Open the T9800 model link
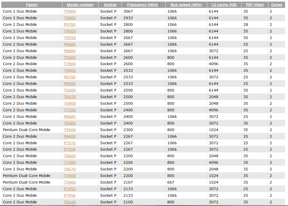Screen dimensions: 288x206 [x=70, y=18]
